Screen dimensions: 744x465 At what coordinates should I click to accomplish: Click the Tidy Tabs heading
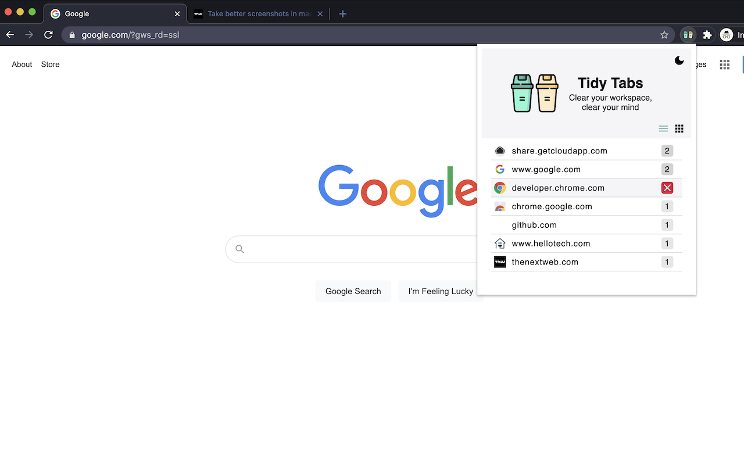pyautogui.click(x=610, y=83)
